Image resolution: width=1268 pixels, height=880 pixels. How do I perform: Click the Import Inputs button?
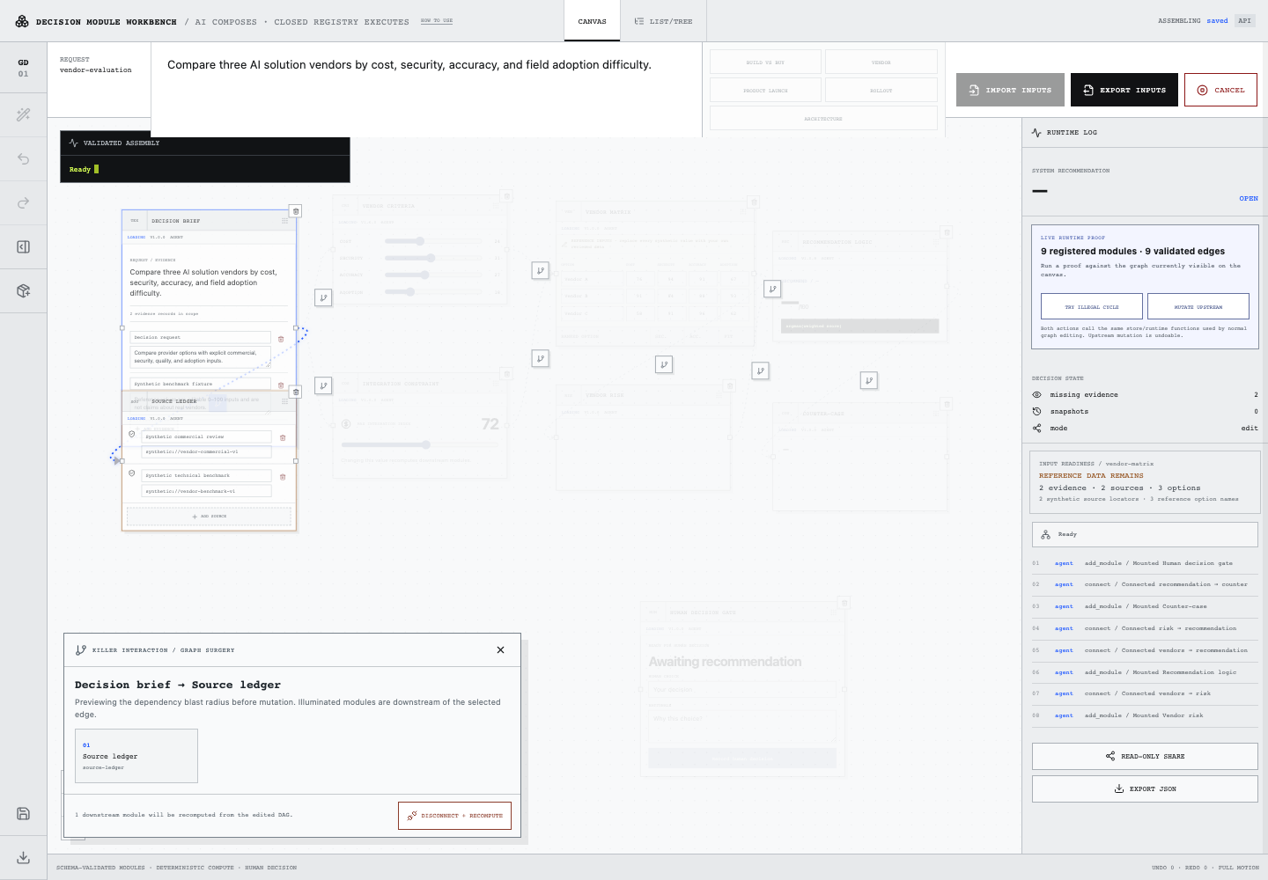pos(1010,90)
